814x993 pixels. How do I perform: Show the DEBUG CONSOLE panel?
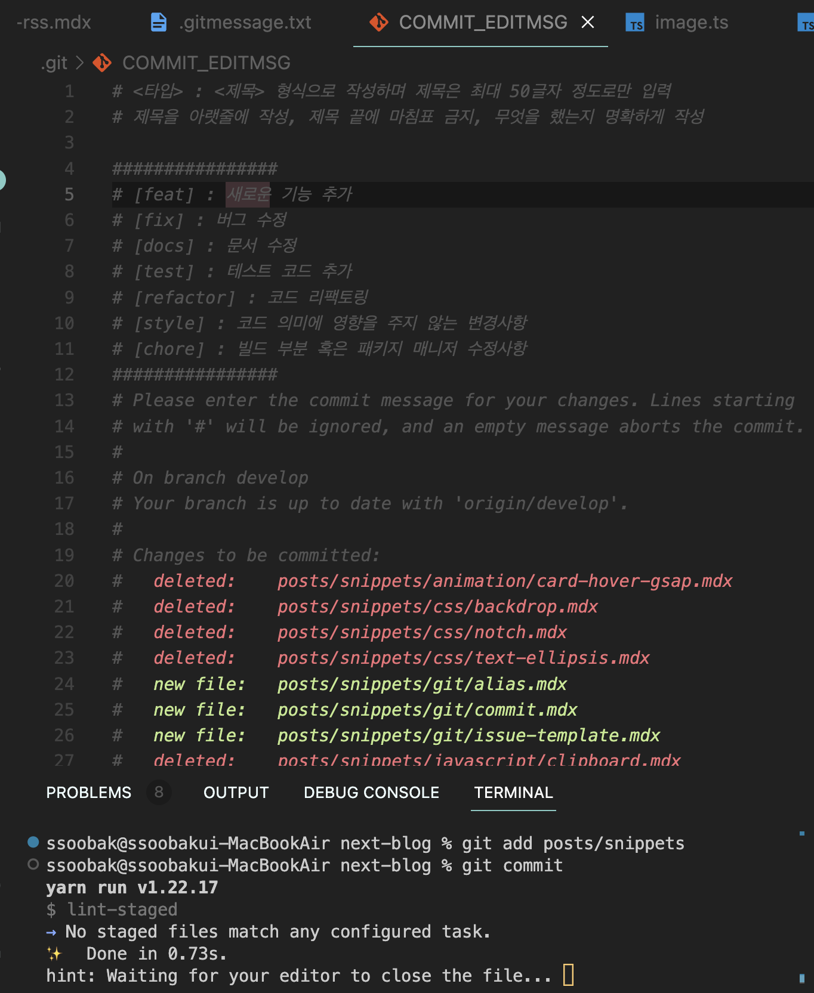pos(371,793)
